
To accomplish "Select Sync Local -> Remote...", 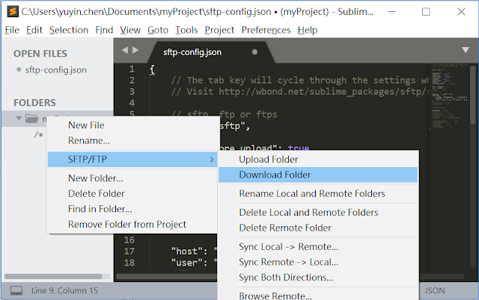I will tap(318, 247).
